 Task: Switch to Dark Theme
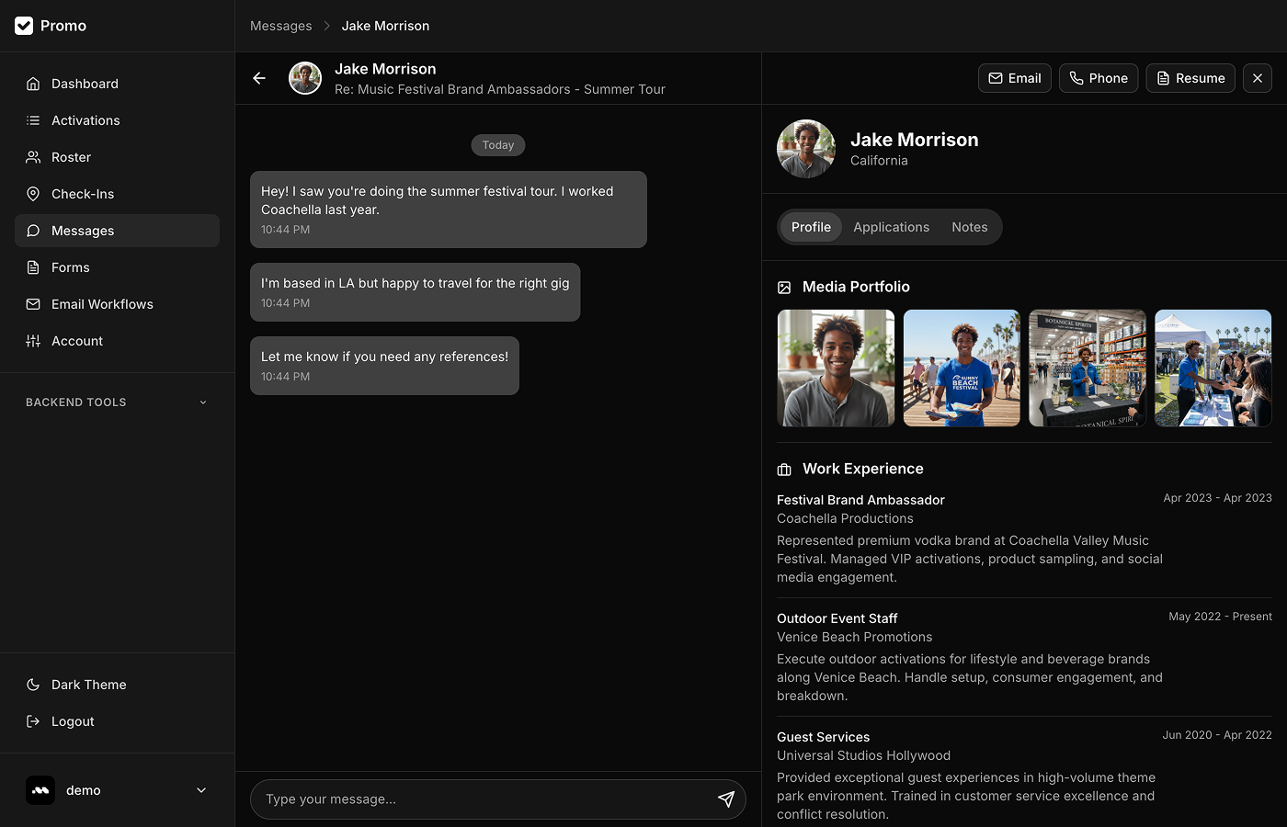(87, 685)
